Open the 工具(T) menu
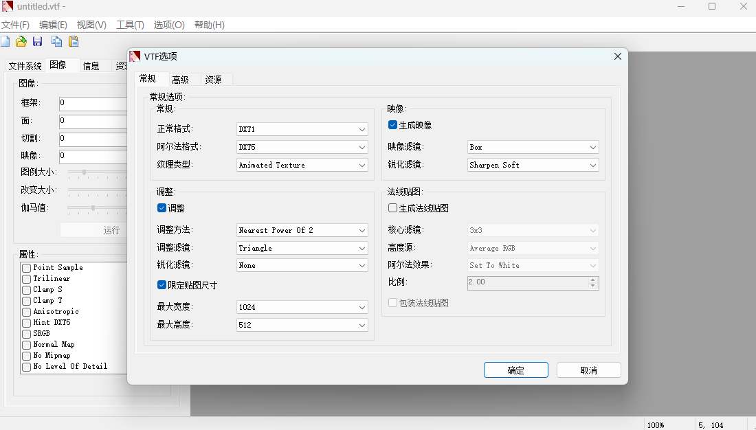The image size is (756, 430). coord(130,25)
